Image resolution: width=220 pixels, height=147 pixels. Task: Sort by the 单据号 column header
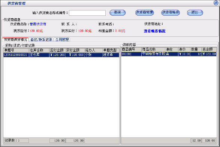[16, 50]
